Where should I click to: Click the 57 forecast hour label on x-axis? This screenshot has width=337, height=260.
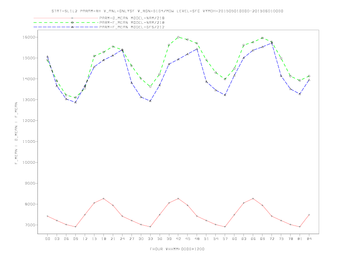point(225,239)
